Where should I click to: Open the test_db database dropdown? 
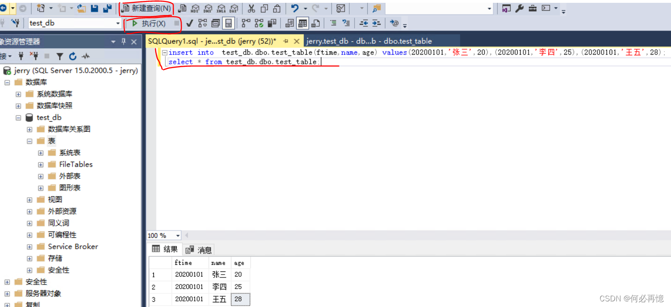tap(118, 23)
